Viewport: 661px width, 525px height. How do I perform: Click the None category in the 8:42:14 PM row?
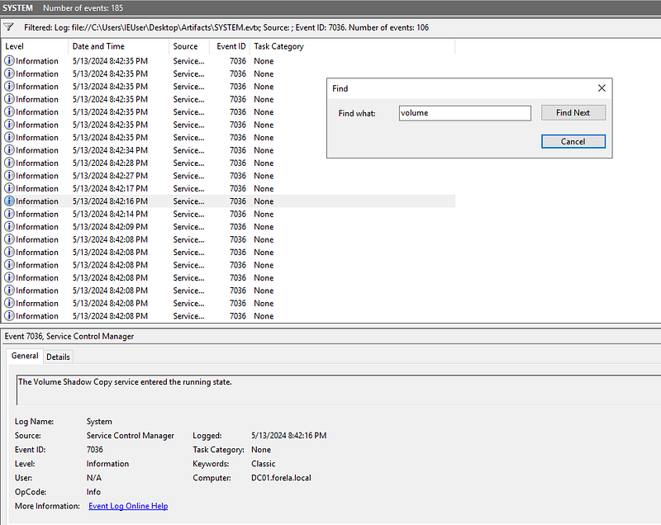264,214
